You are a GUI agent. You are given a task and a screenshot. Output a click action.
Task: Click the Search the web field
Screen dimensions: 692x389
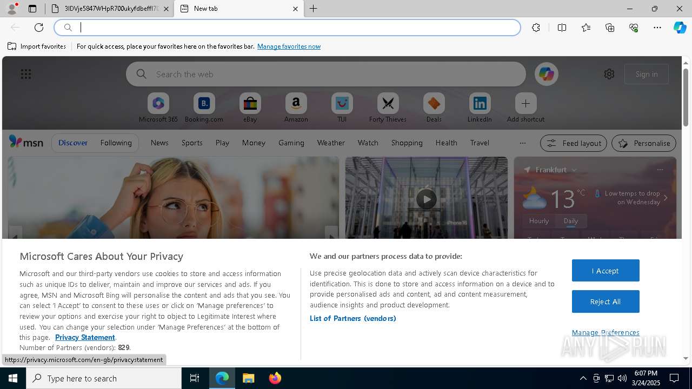point(326,74)
